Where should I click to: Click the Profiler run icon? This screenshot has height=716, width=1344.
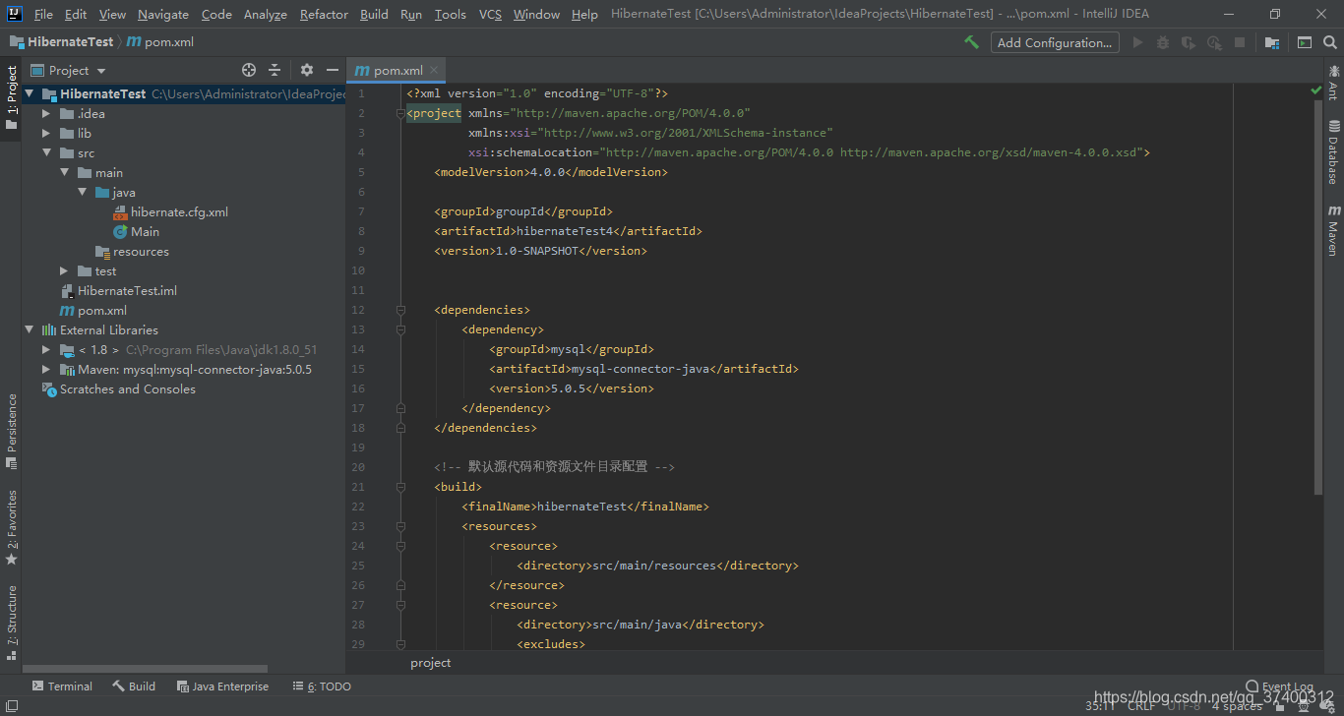(x=1214, y=42)
